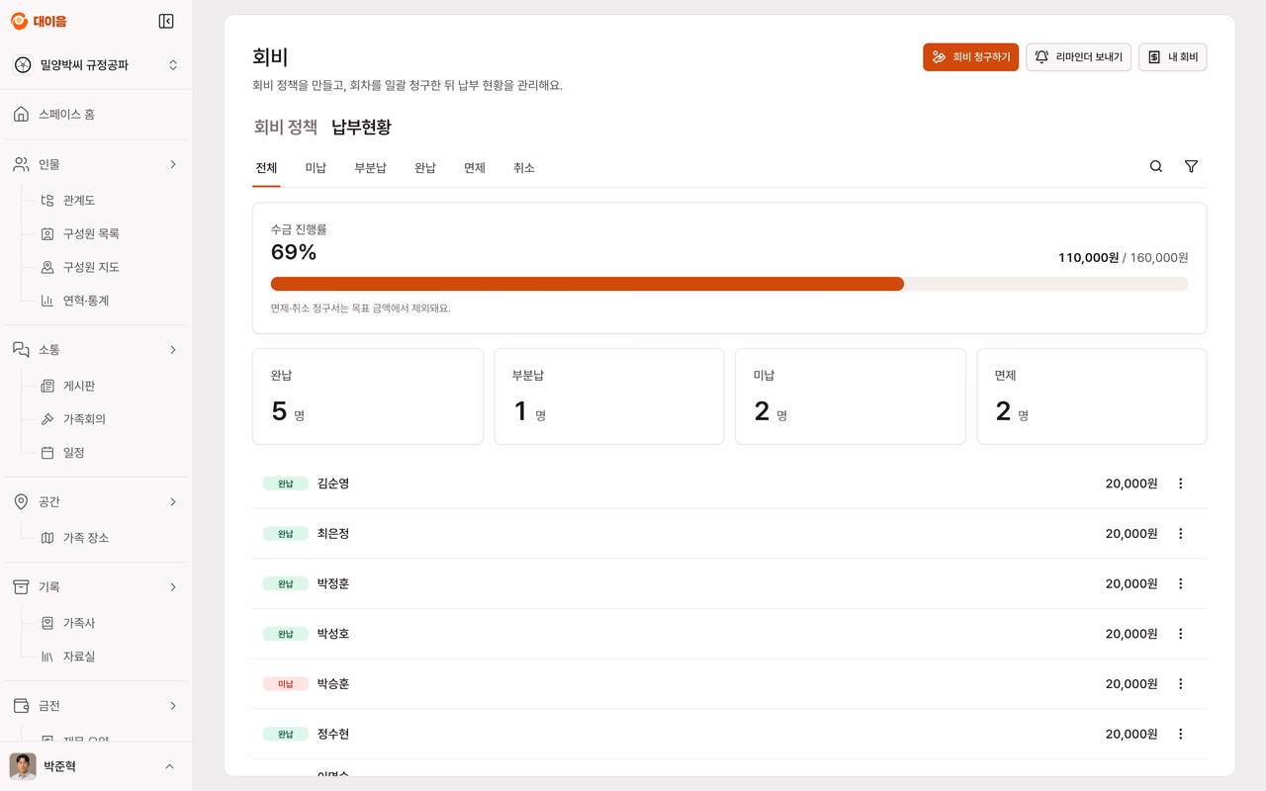1266x791 pixels.
Task: Open the 내 회비 button
Action: coord(1173,57)
